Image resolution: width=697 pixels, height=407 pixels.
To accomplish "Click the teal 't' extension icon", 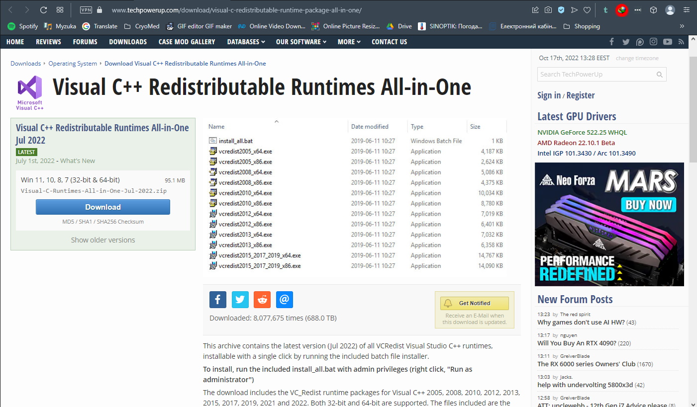I will 605,10.
